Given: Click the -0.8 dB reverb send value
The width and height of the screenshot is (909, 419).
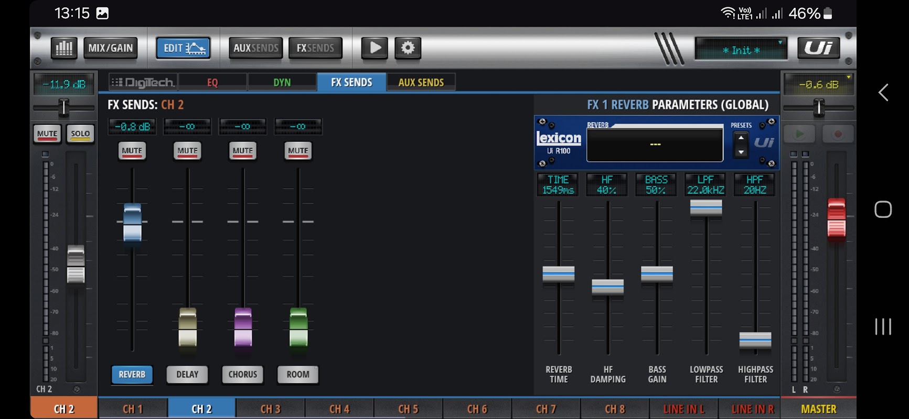Looking at the screenshot, I should point(132,127).
